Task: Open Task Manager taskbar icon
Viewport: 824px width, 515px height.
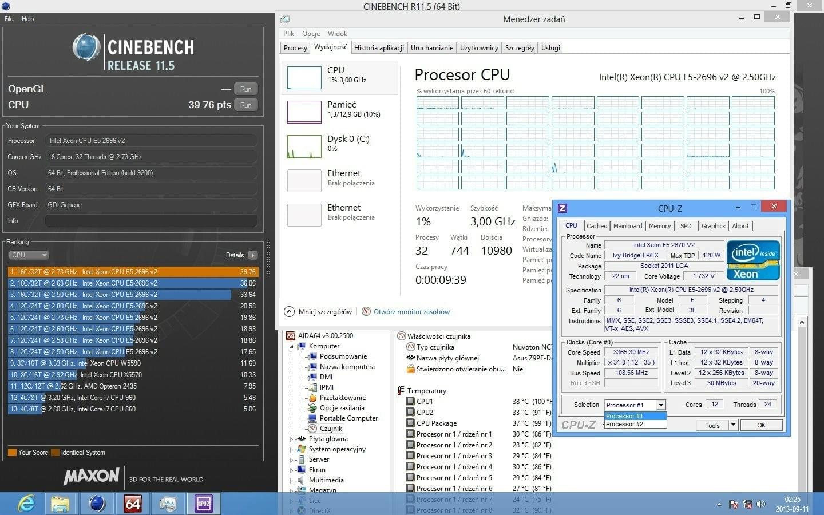Action: click(x=168, y=504)
